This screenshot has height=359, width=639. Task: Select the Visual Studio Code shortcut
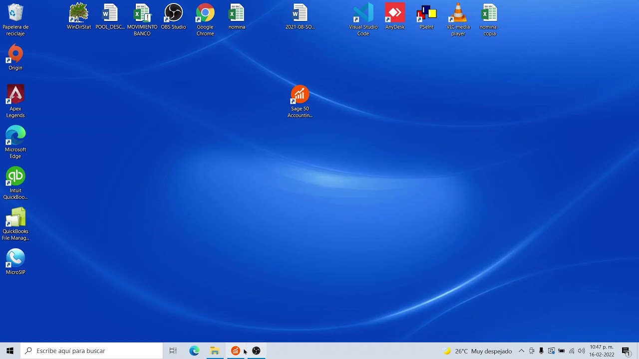(x=363, y=20)
